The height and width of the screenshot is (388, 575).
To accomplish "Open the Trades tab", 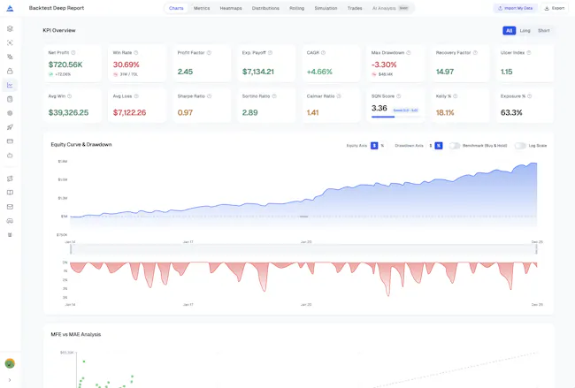I will point(355,8).
